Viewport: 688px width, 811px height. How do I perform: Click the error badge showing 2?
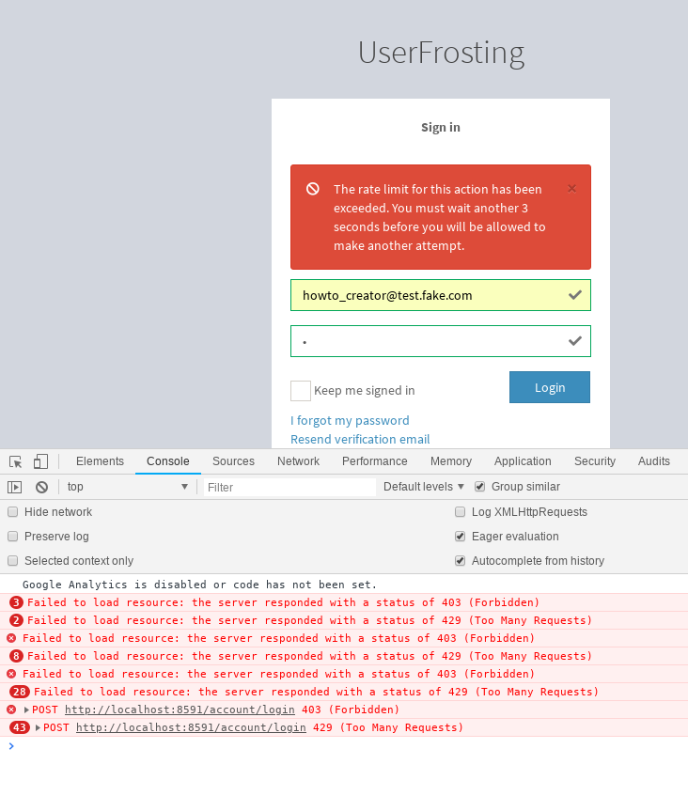pyautogui.click(x=17, y=620)
